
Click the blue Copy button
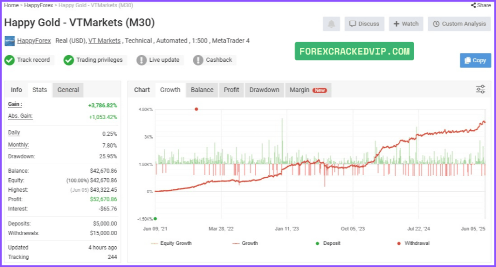(476, 60)
